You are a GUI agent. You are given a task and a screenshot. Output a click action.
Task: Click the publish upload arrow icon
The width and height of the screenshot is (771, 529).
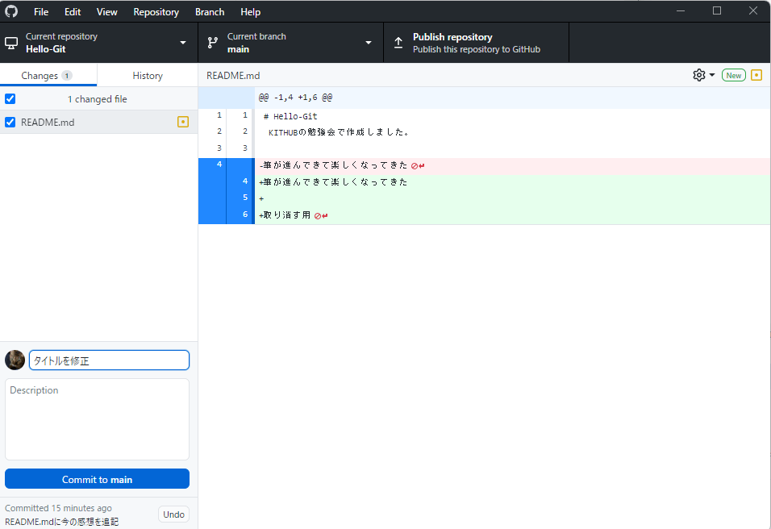pos(398,42)
